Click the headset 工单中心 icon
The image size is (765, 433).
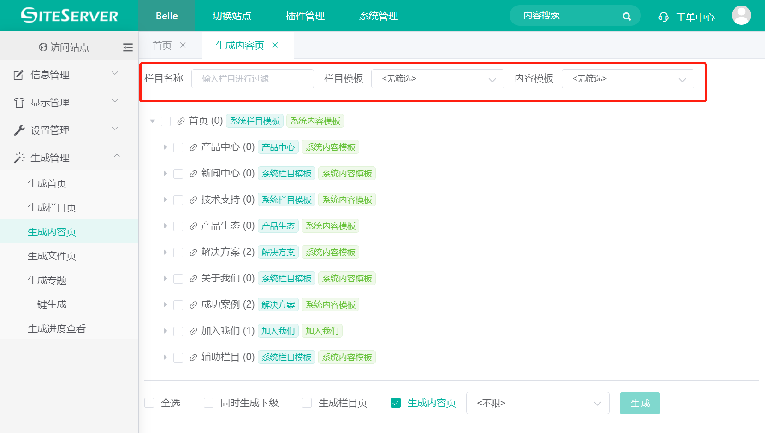pos(663,17)
